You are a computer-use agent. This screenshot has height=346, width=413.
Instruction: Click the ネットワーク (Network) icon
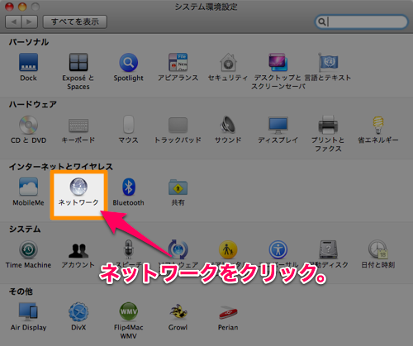click(78, 187)
